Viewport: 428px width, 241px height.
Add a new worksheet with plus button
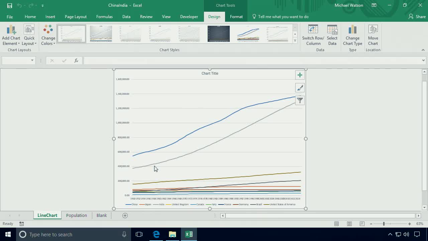click(x=125, y=215)
